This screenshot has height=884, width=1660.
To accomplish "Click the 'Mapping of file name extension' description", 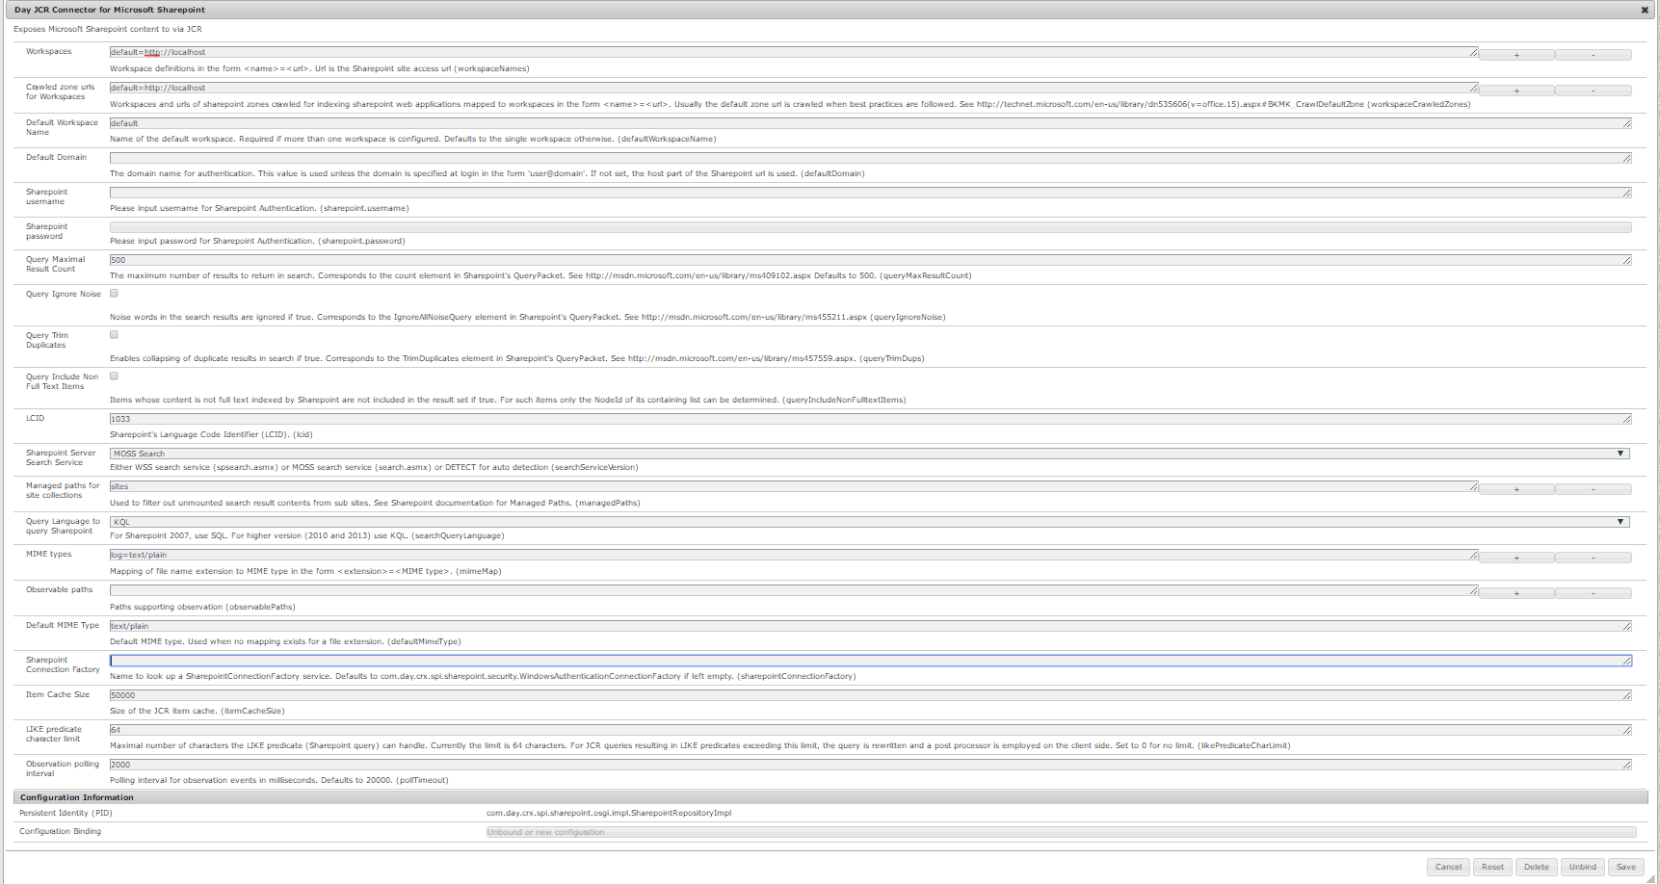I will (x=305, y=571).
